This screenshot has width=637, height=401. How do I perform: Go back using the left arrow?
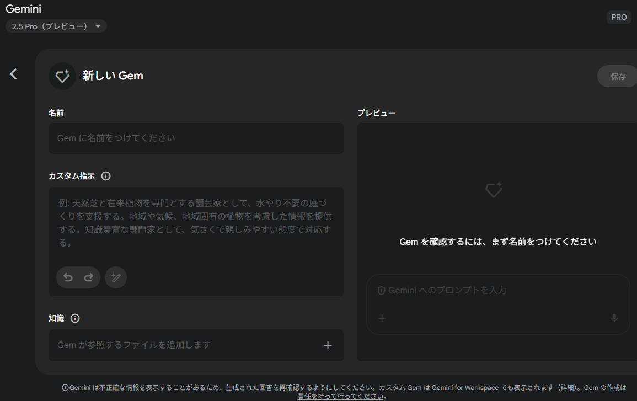click(x=13, y=74)
